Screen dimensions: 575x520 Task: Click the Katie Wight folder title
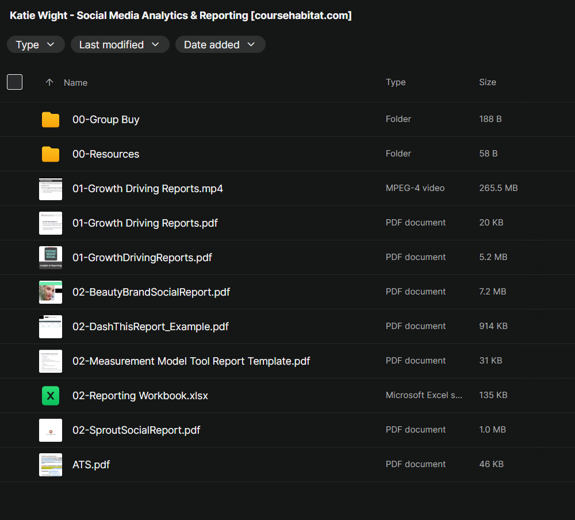pyautogui.click(x=181, y=16)
